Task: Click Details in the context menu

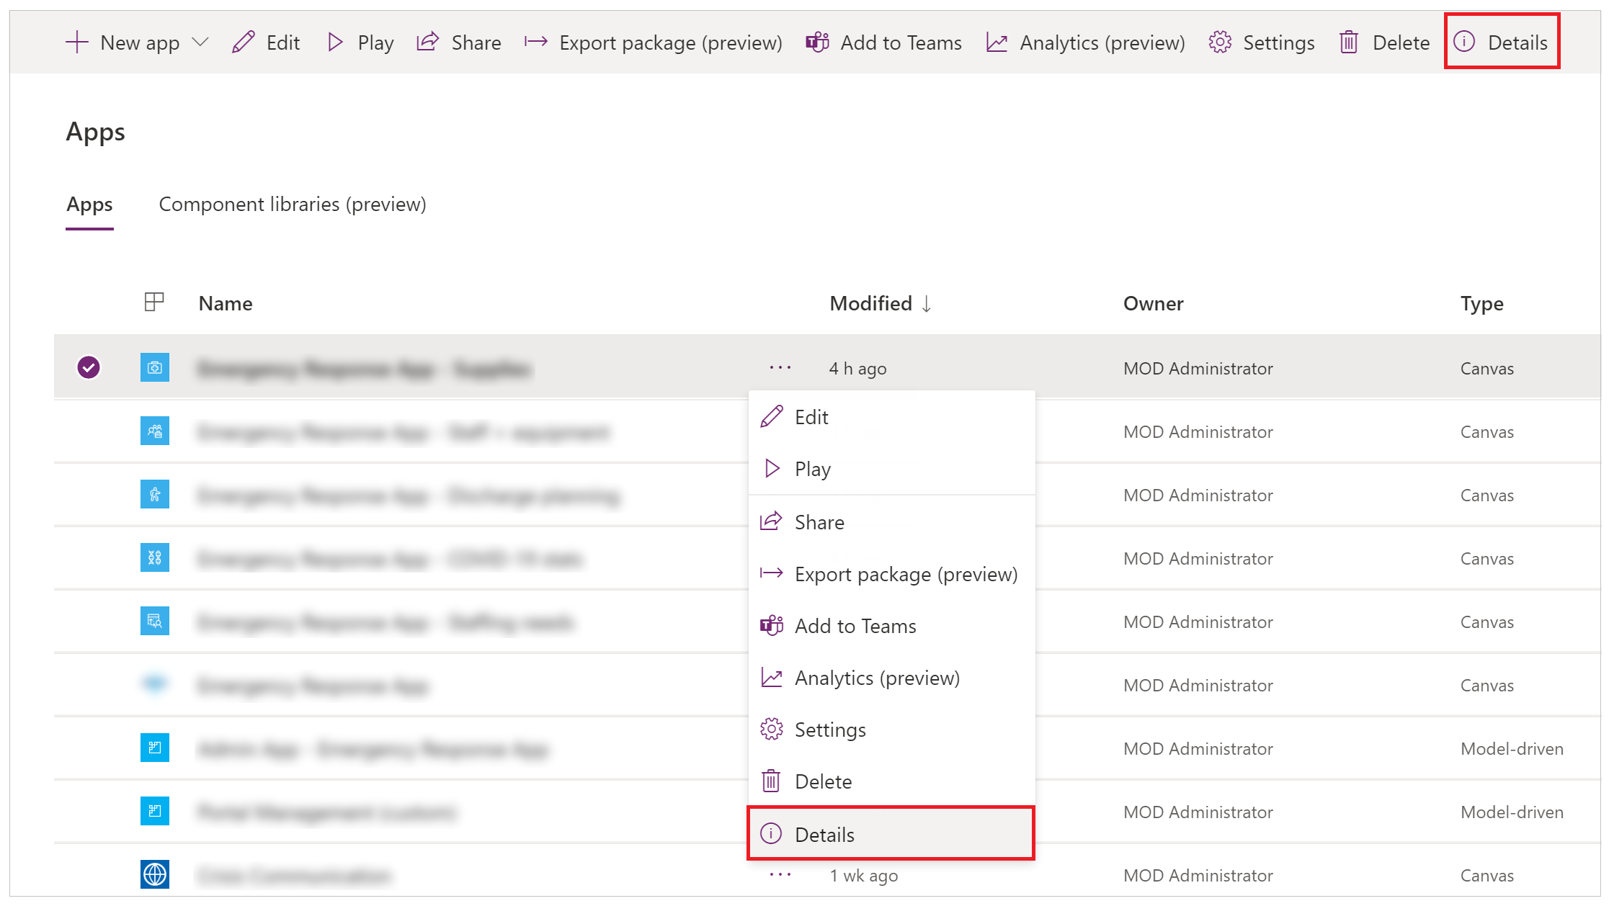Action: pos(824,833)
